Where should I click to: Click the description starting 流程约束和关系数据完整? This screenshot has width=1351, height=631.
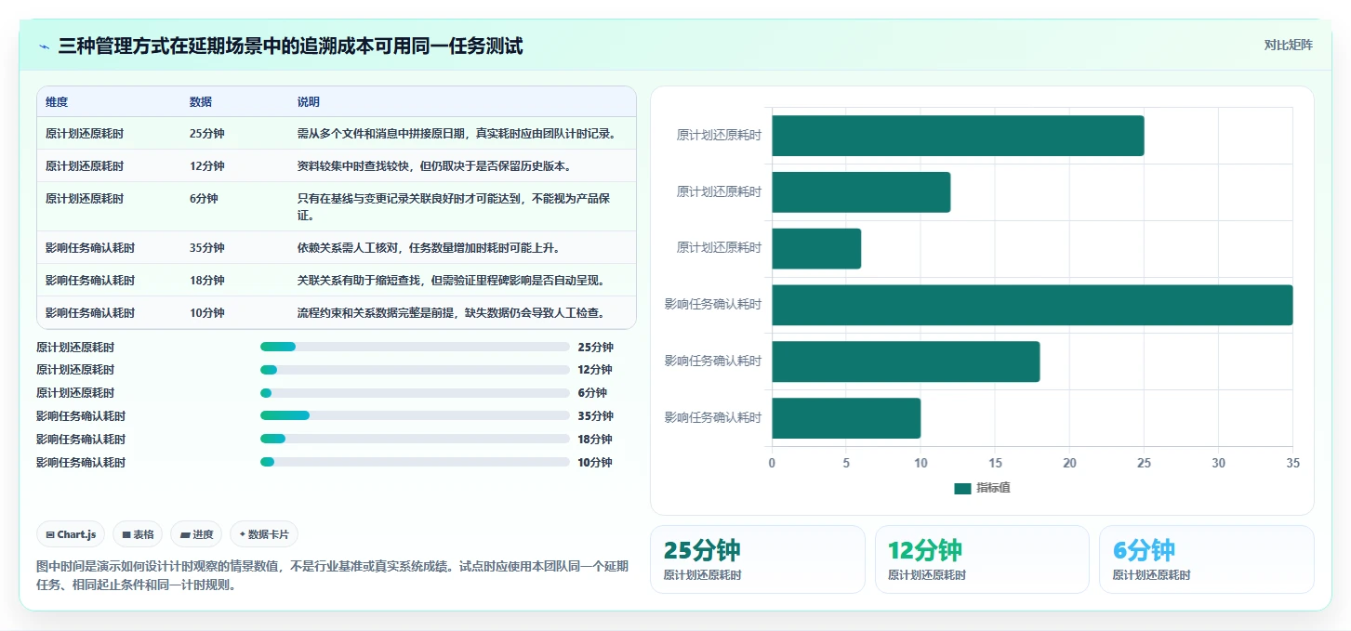tap(451, 313)
